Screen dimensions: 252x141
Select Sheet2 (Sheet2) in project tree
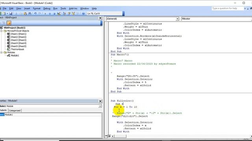(19, 37)
